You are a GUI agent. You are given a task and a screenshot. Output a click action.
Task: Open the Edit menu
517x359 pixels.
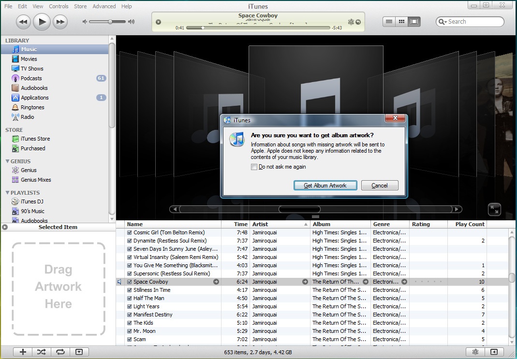[x=22, y=6]
